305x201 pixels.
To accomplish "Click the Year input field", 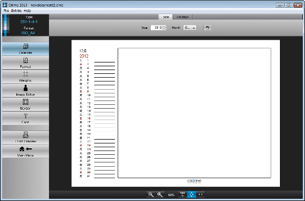I will (157, 28).
